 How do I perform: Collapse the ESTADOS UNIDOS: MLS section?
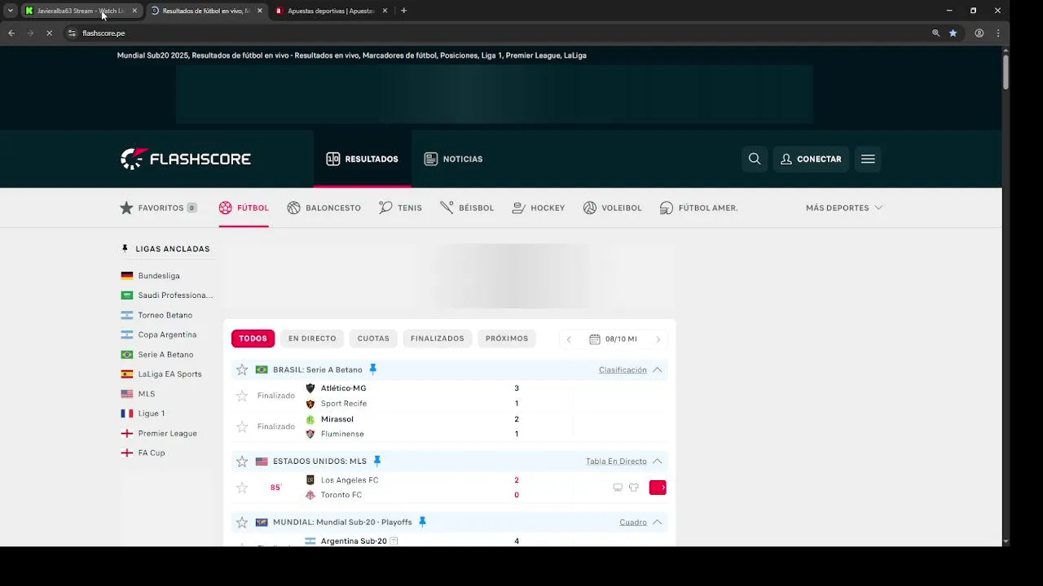[657, 461]
